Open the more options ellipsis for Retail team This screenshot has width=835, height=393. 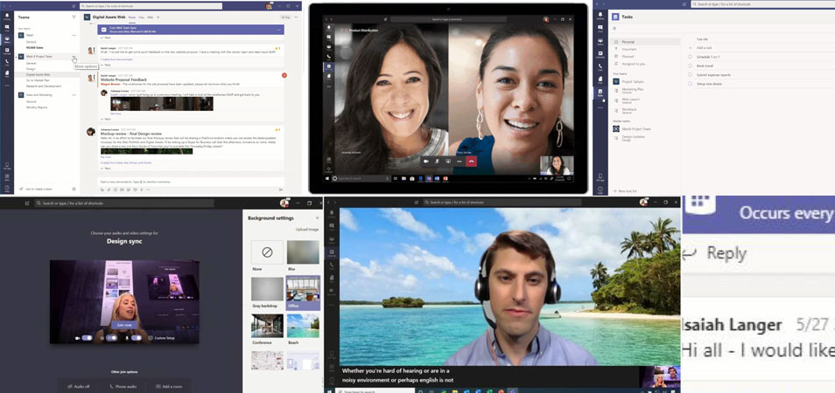74,35
